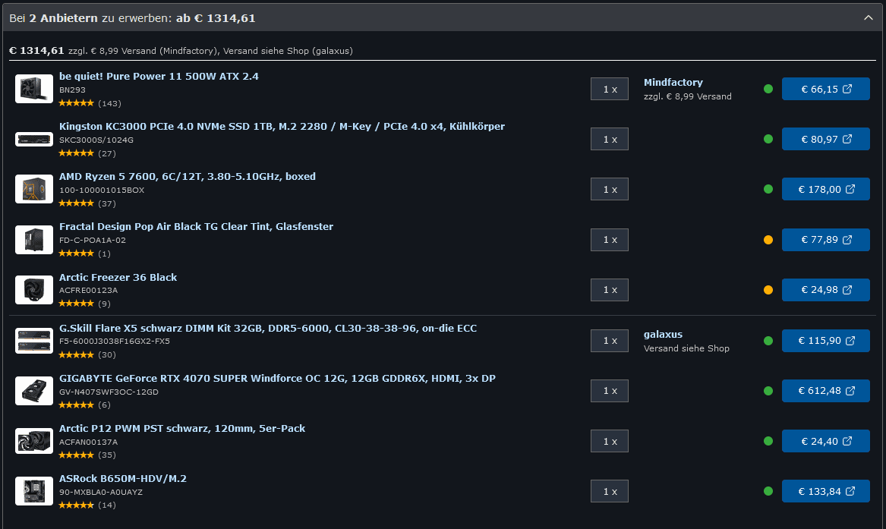Click the model number GV-N407SWF3OC-12GD
The height and width of the screenshot is (529, 886).
109,392
